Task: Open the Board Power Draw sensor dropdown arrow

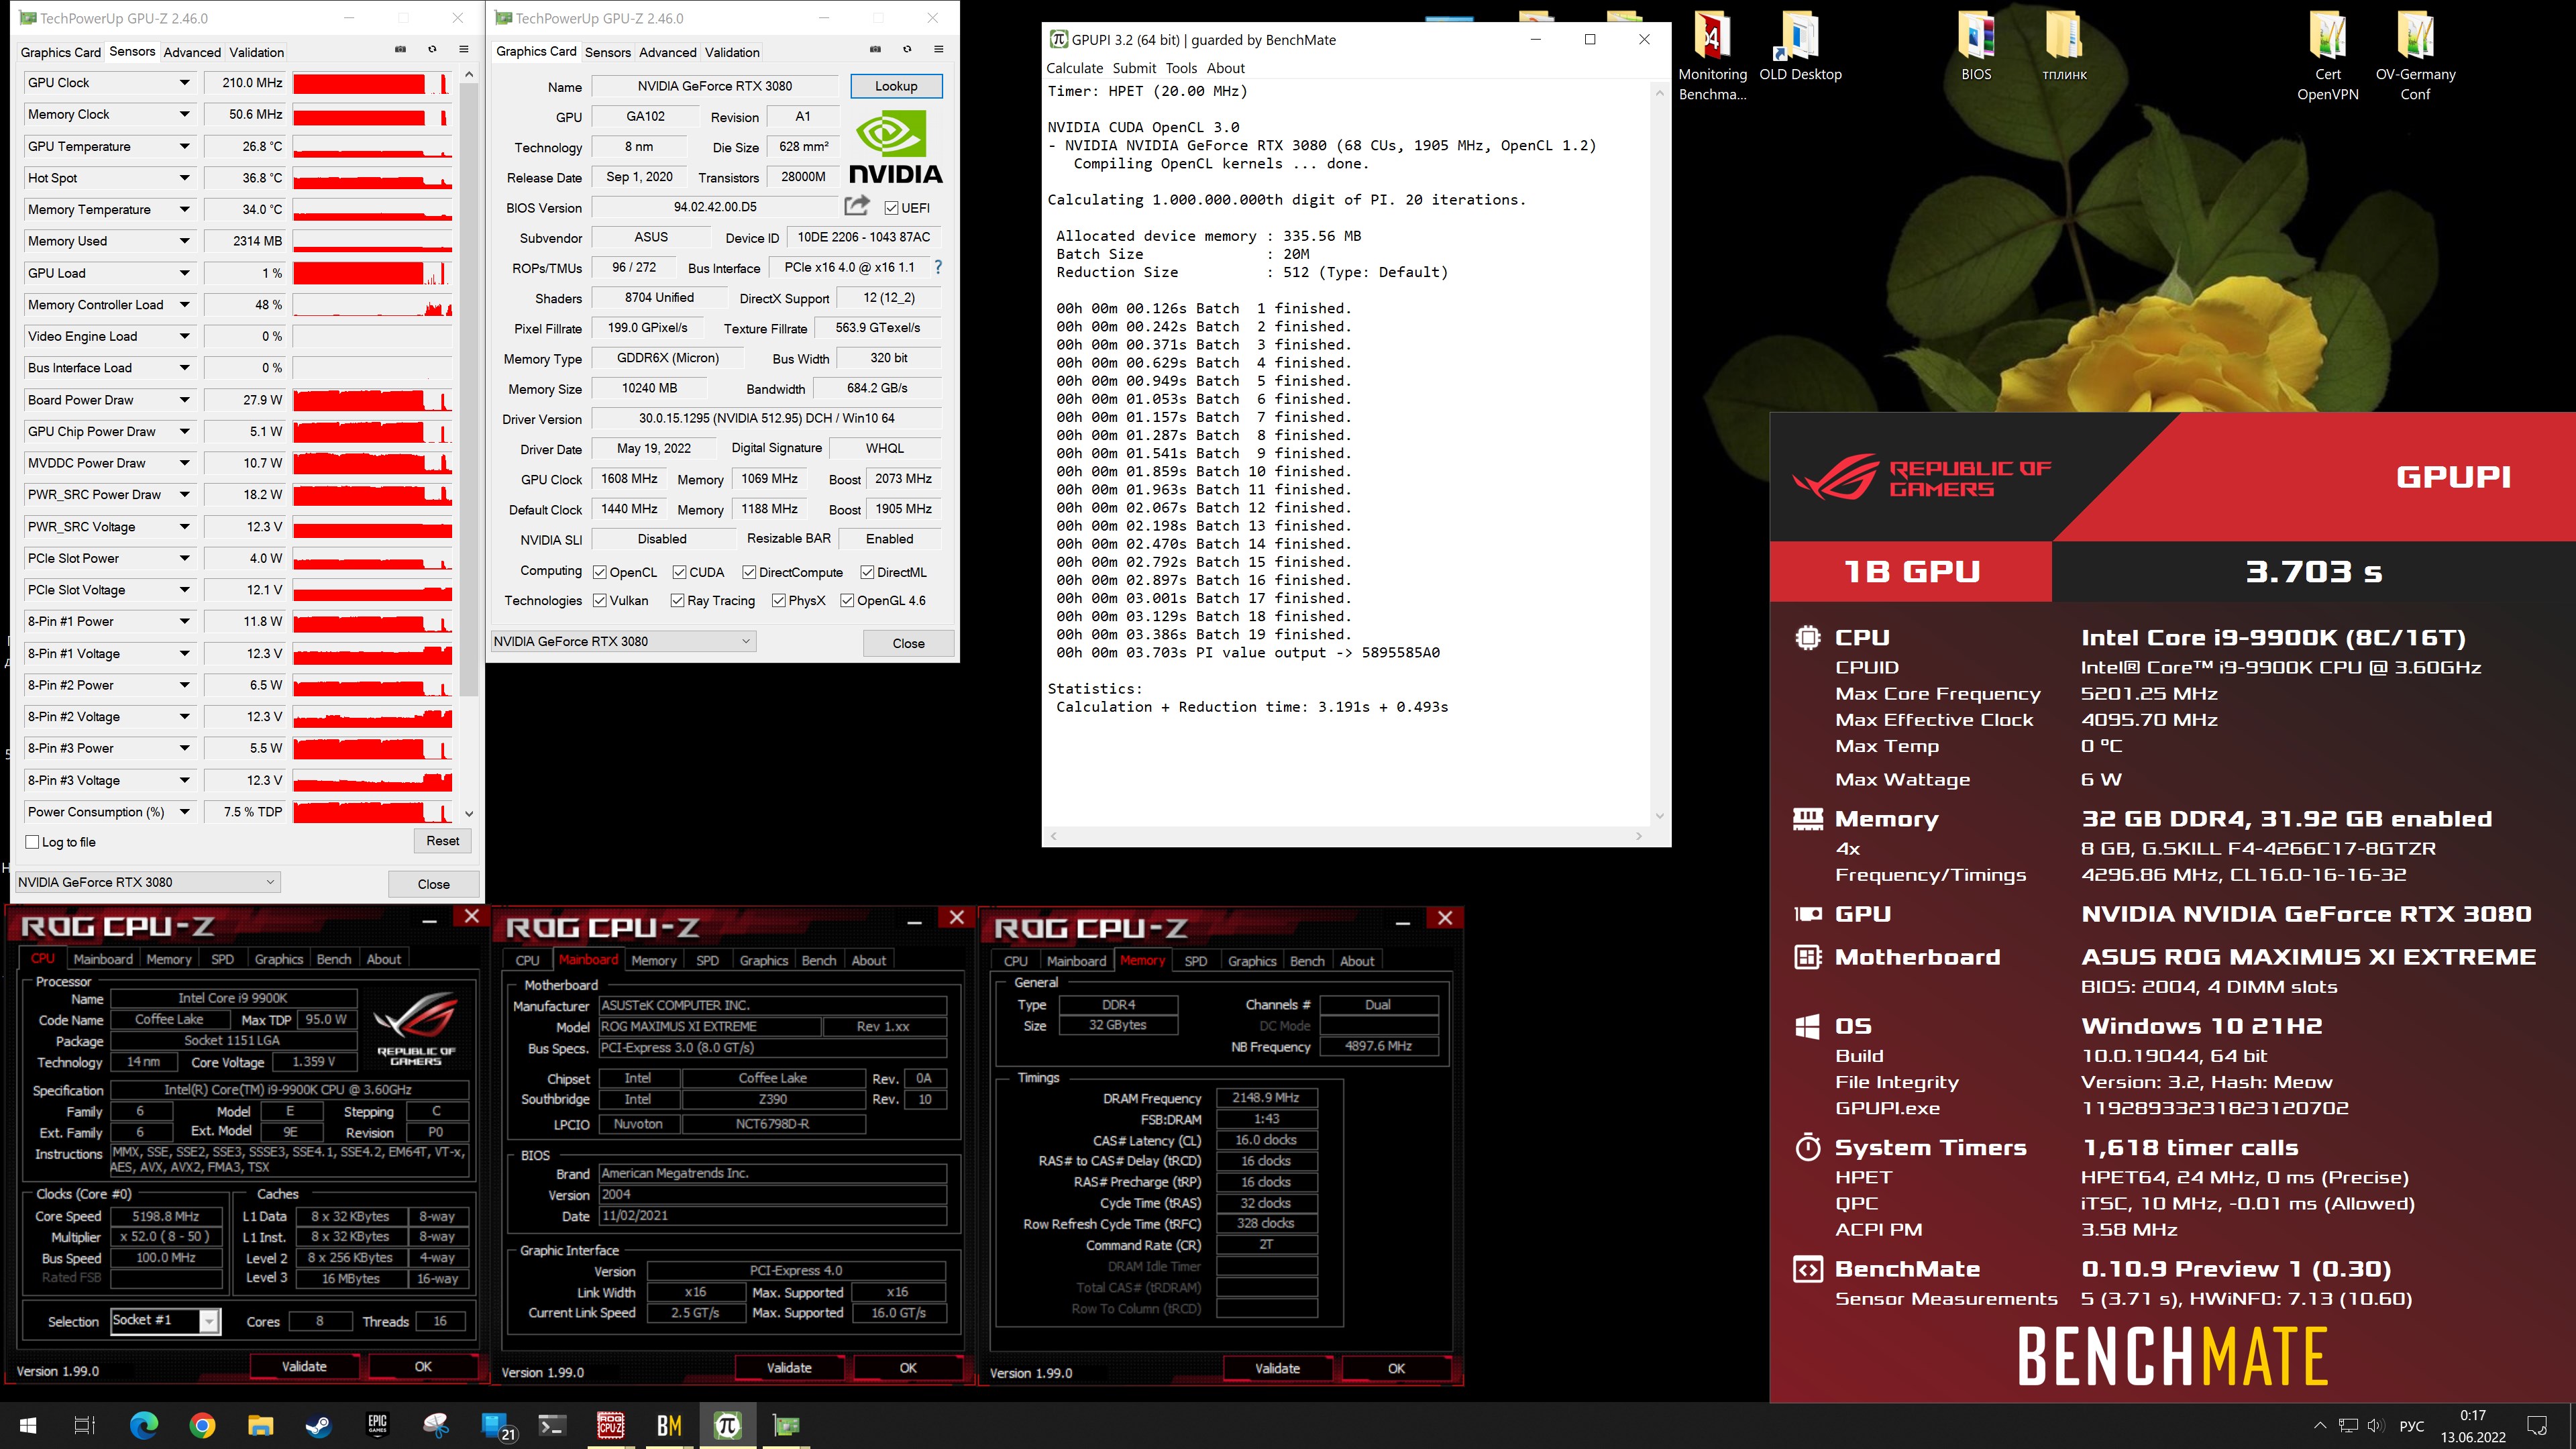Action: 185,400
